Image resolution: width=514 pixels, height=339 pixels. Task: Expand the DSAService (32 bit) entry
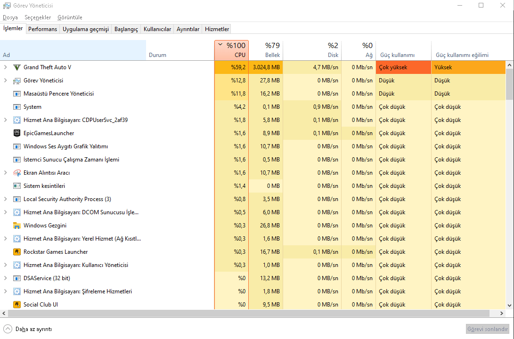[6, 278]
